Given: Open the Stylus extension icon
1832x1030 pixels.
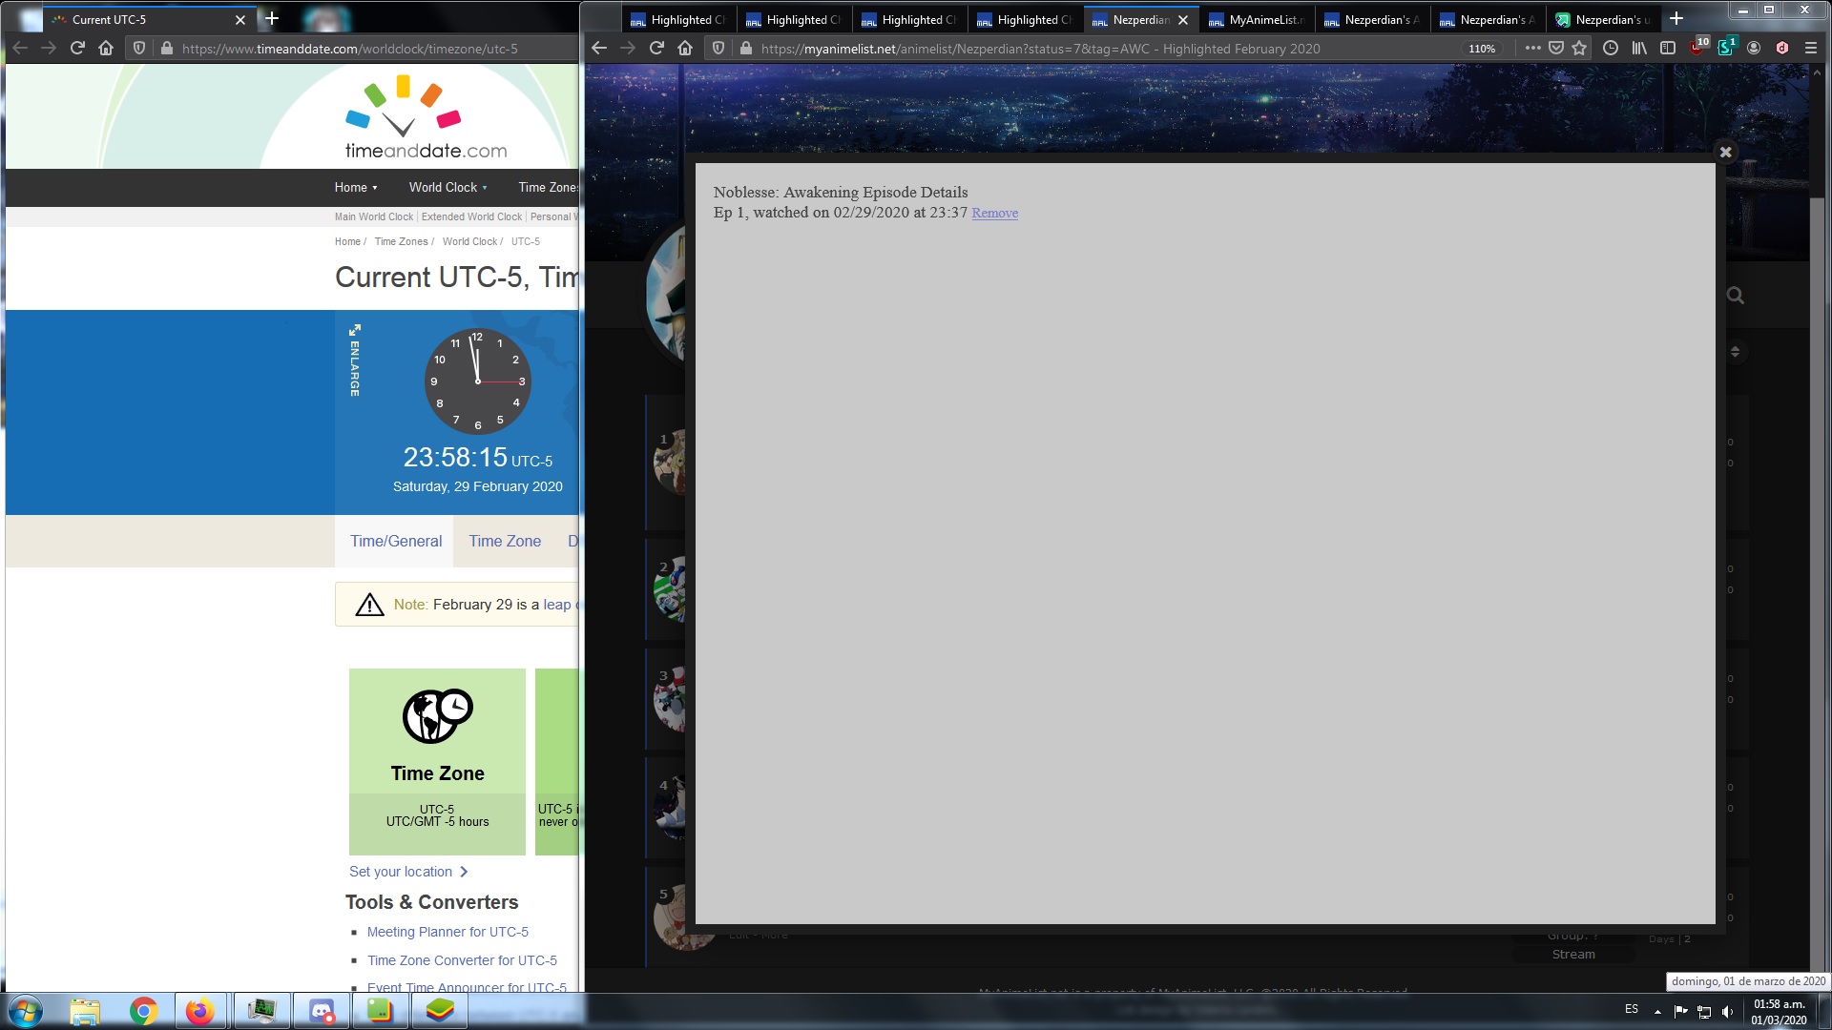Looking at the screenshot, I should coord(1726,48).
